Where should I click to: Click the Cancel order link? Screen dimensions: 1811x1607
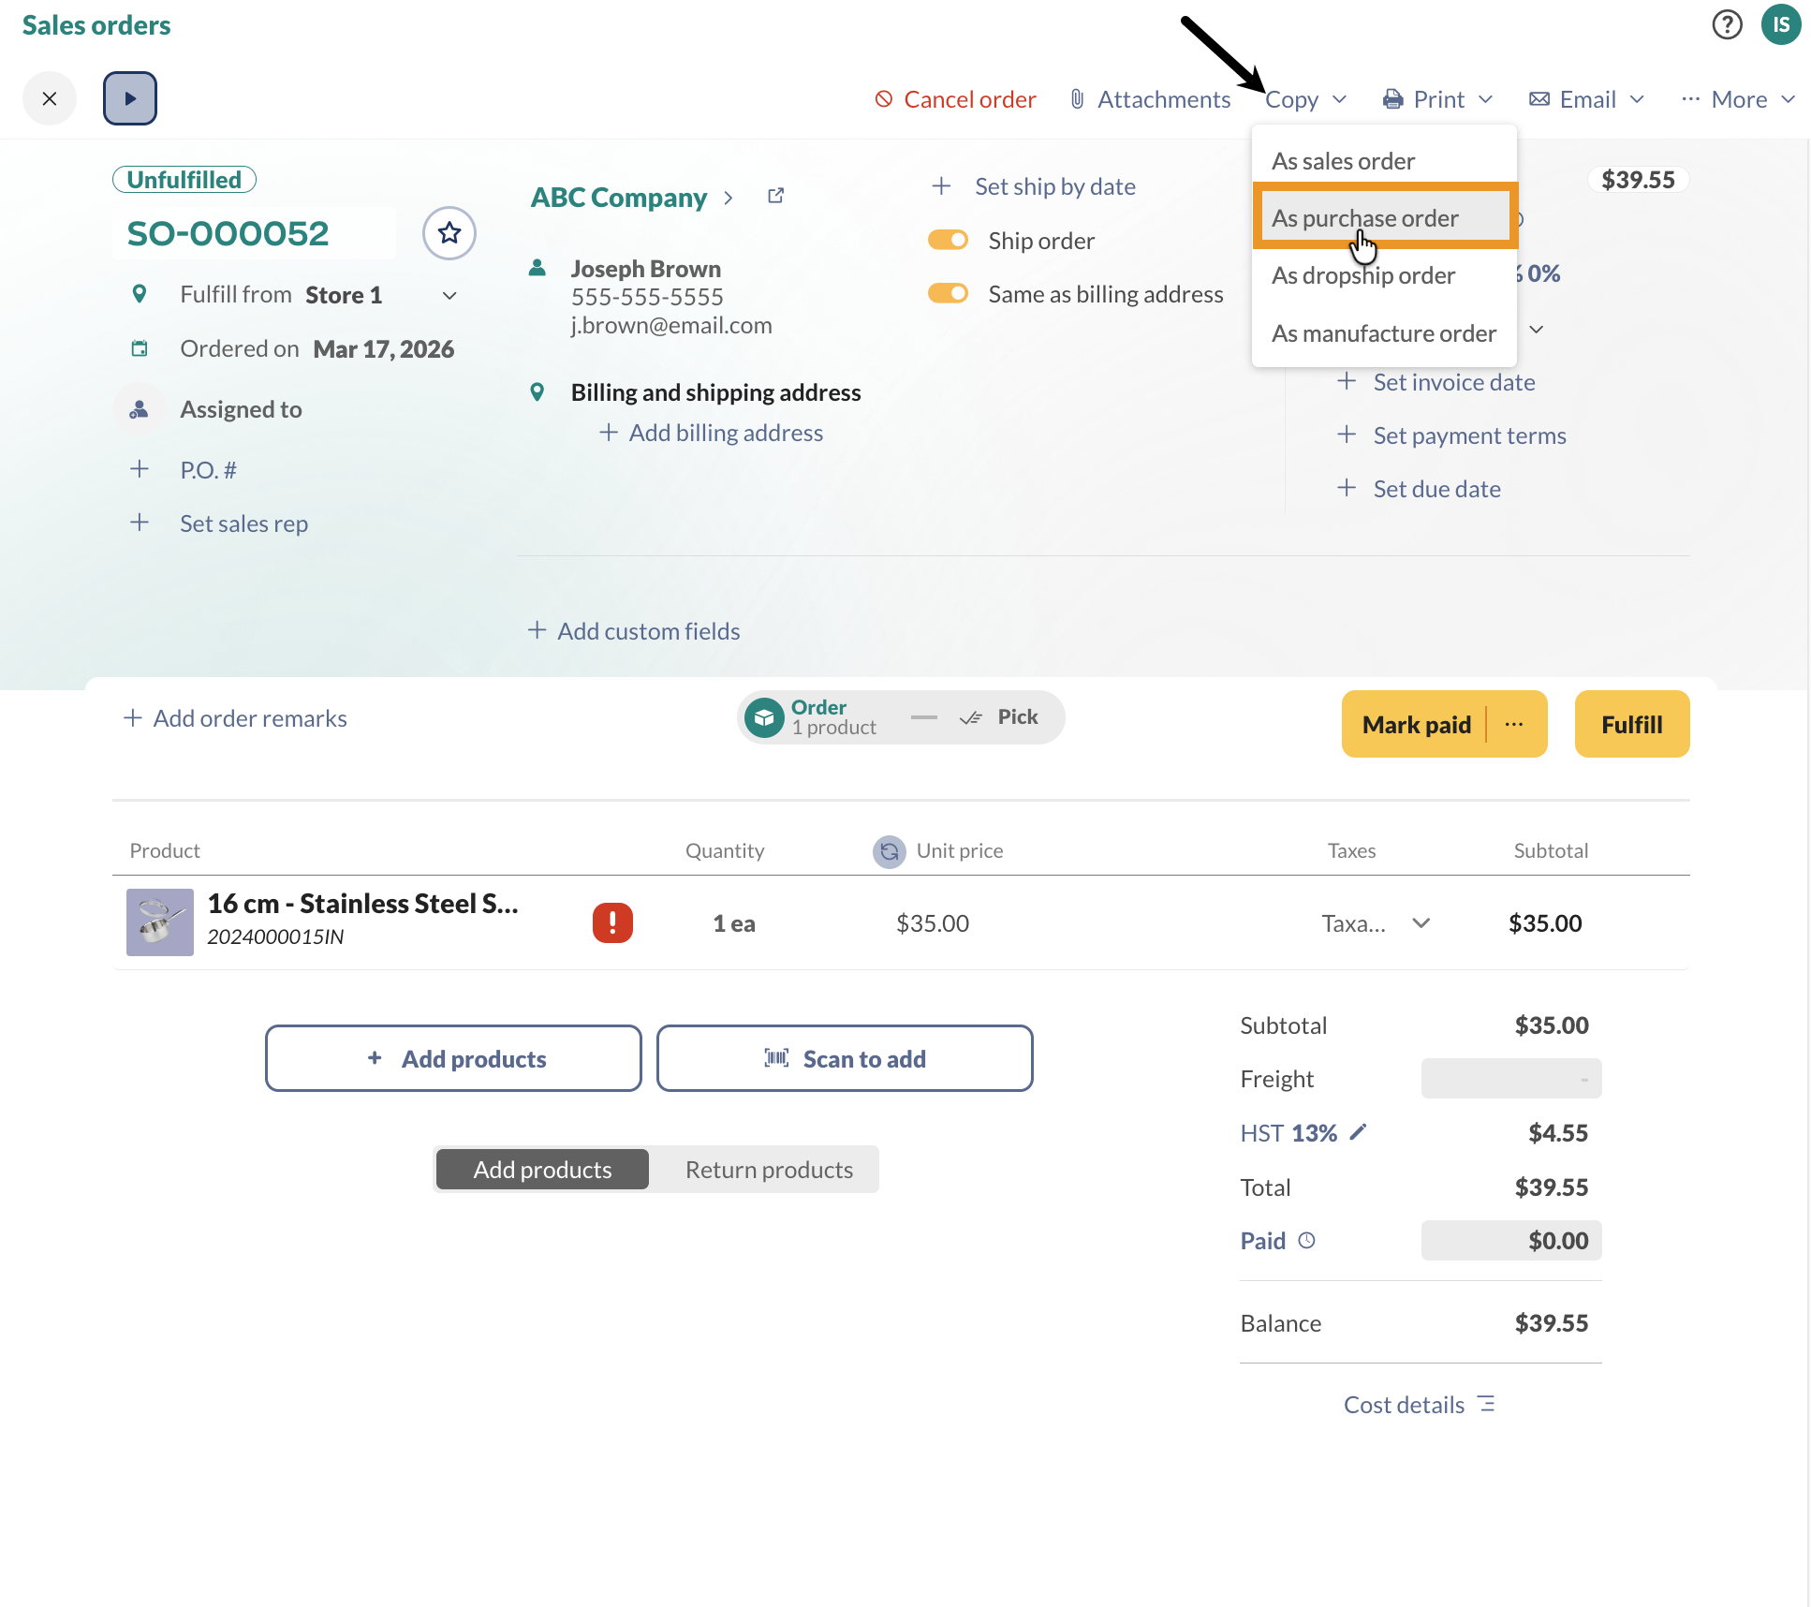955,99
